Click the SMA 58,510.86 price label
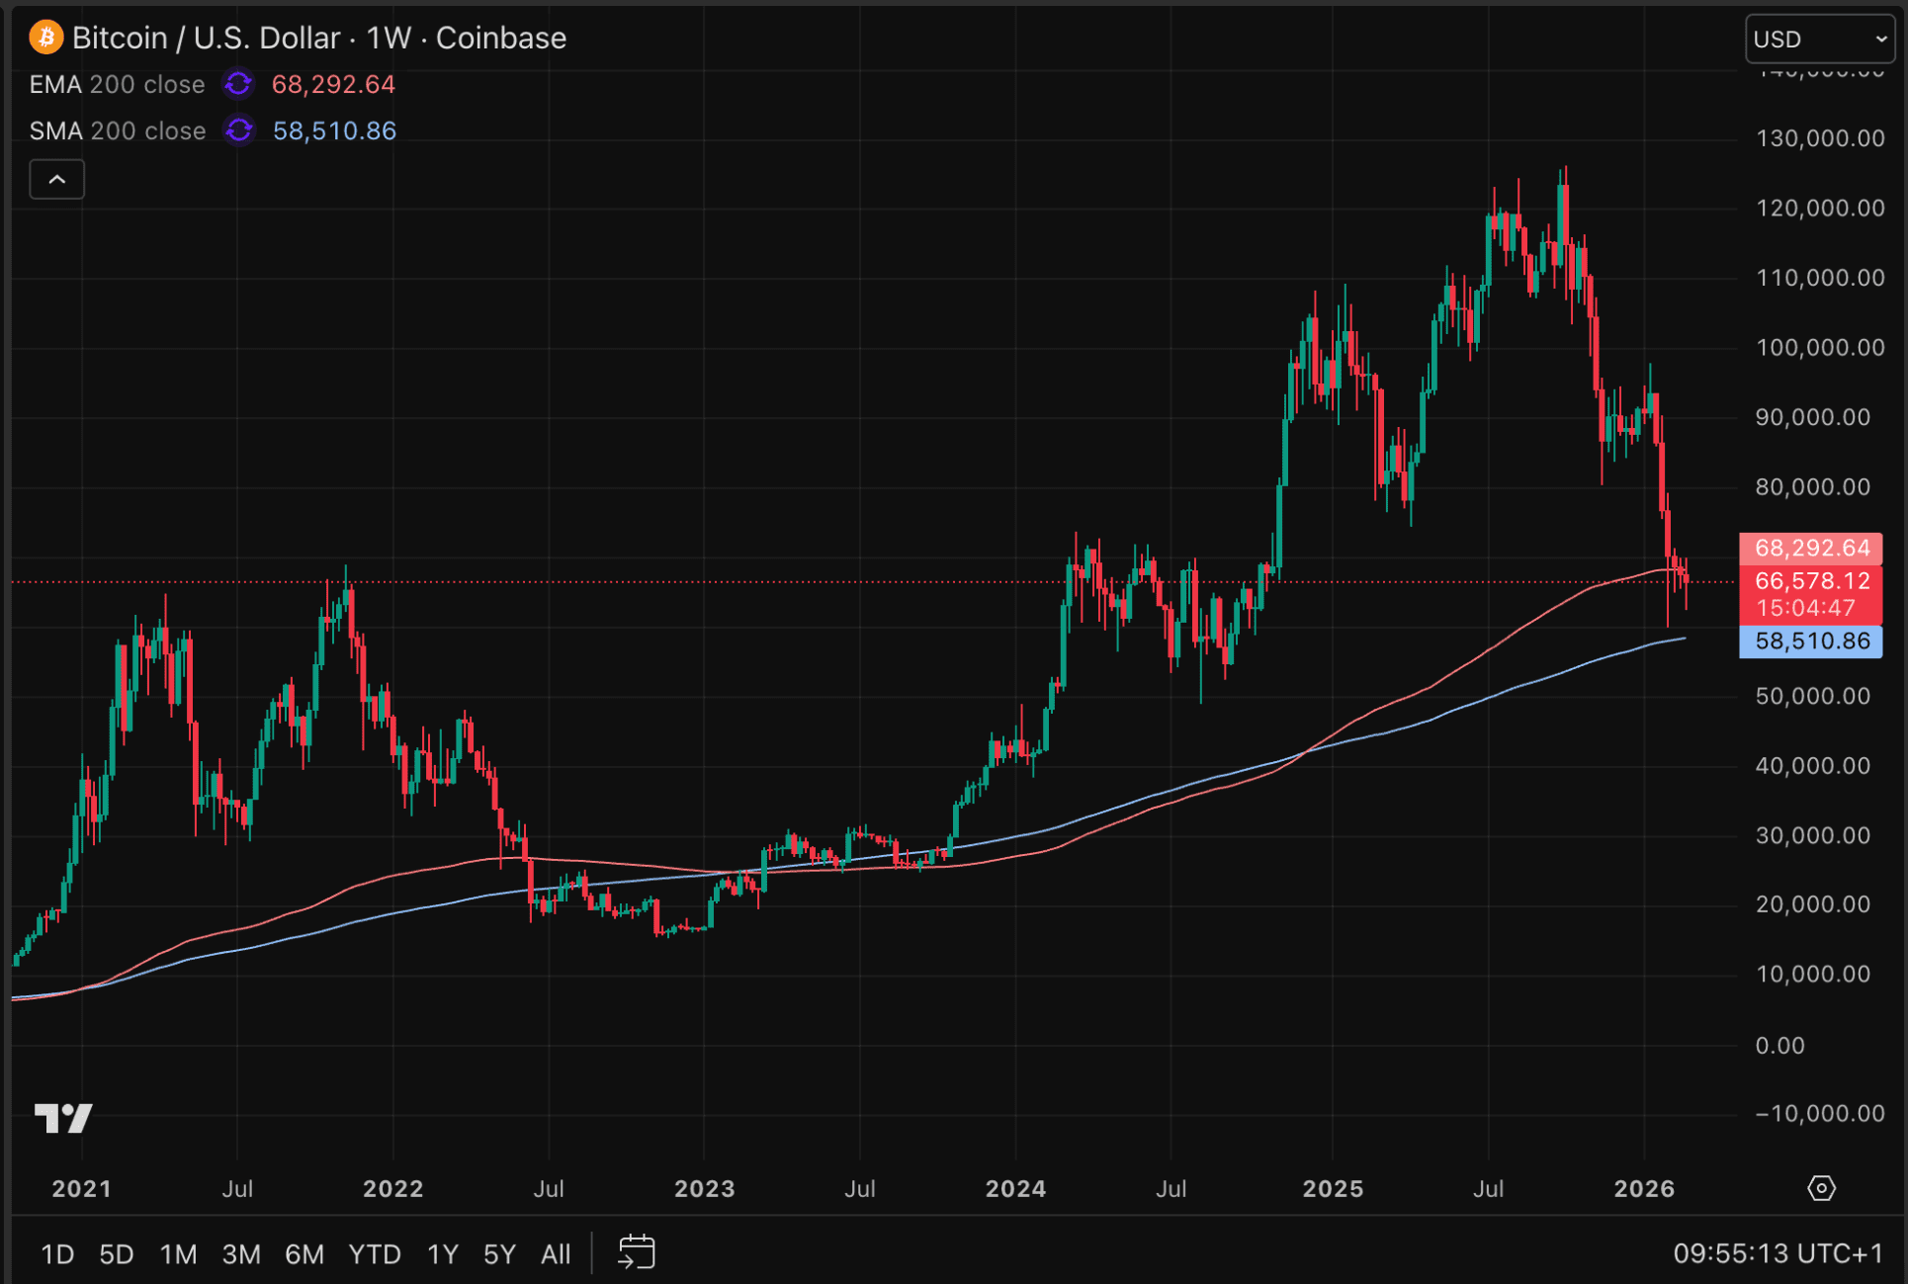 pyautogui.click(x=1811, y=642)
